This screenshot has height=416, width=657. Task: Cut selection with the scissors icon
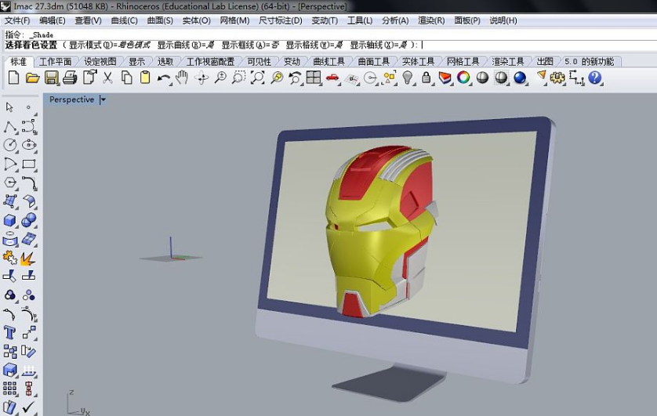coord(107,78)
